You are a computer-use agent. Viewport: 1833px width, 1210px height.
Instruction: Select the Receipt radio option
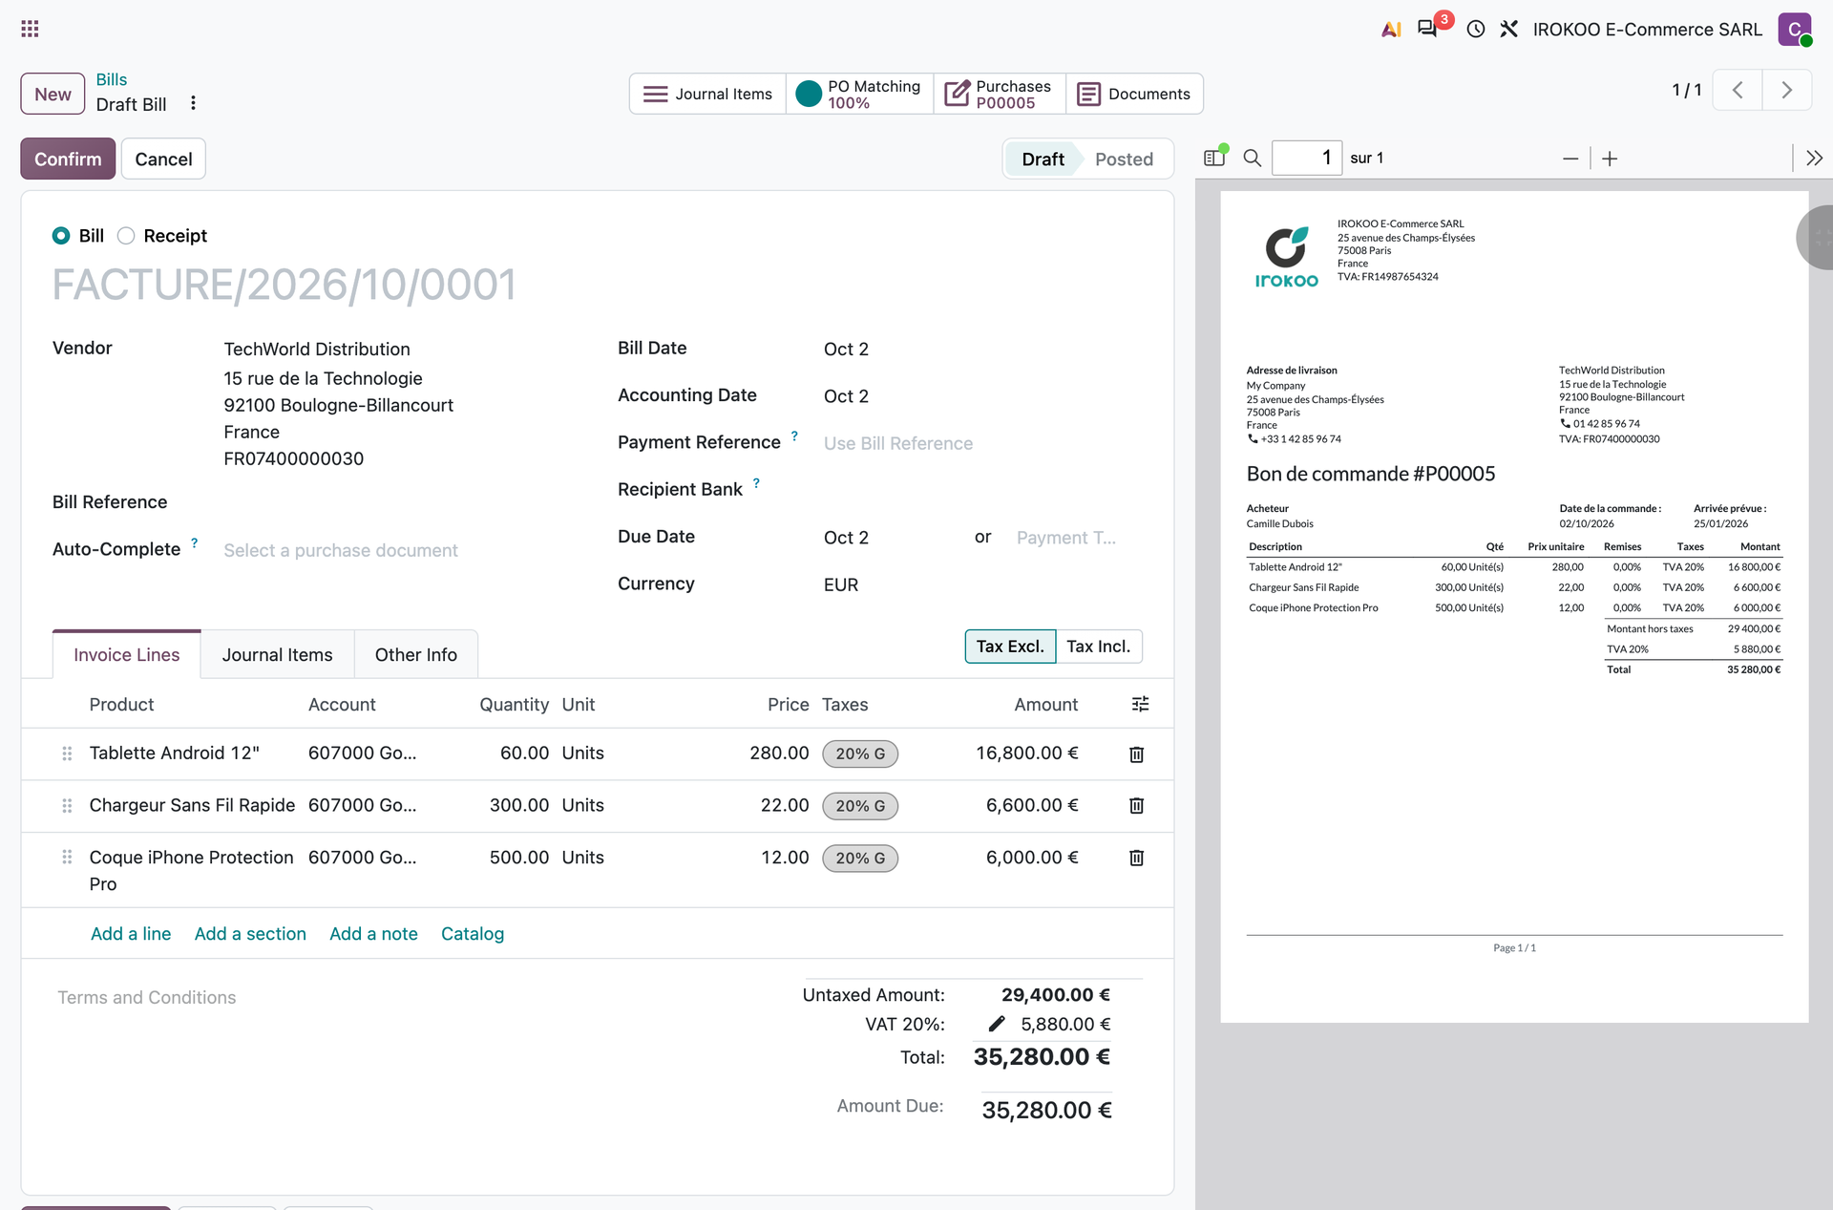(126, 236)
